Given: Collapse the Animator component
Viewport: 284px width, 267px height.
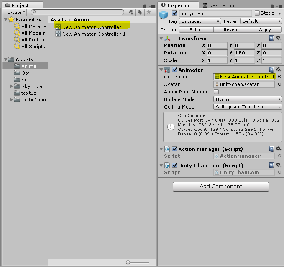Looking at the screenshot, I should tap(161, 70).
